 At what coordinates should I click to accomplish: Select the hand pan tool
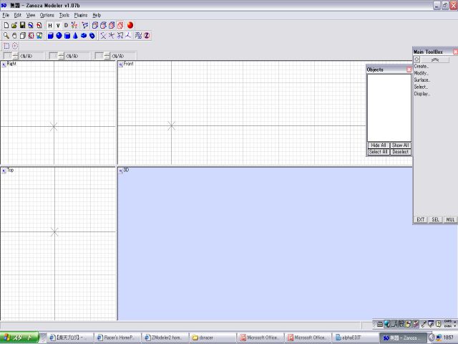pos(14,36)
